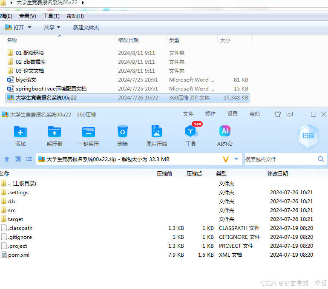Switch to the list view mode button

29,159
